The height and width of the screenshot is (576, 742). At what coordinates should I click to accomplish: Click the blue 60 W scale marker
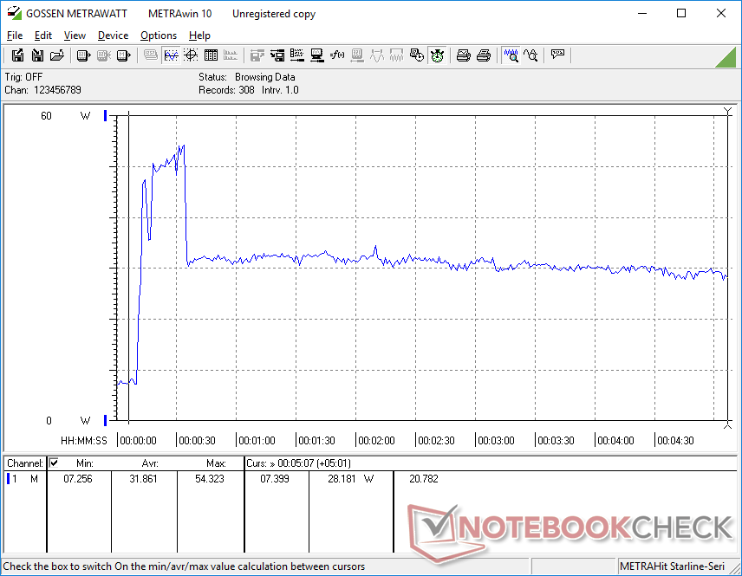point(105,115)
